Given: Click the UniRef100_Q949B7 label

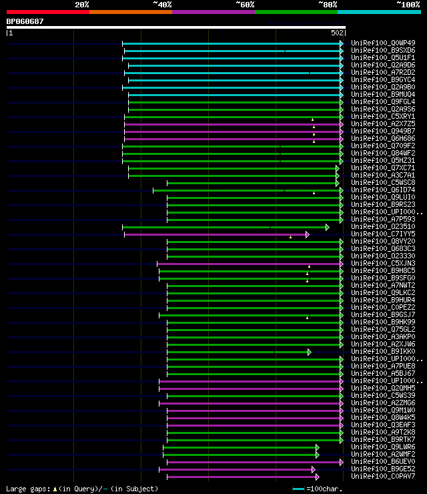Looking at the screenshot, I should [383, 131].
